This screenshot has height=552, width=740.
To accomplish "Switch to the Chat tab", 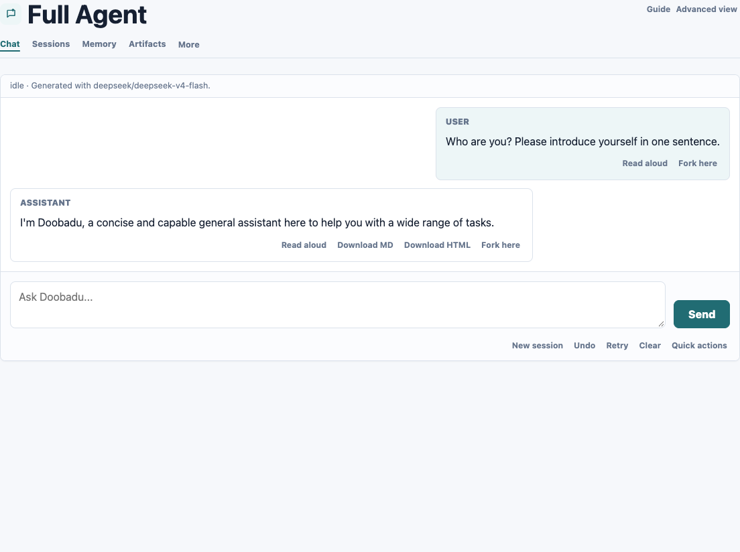I will [10, 44].
